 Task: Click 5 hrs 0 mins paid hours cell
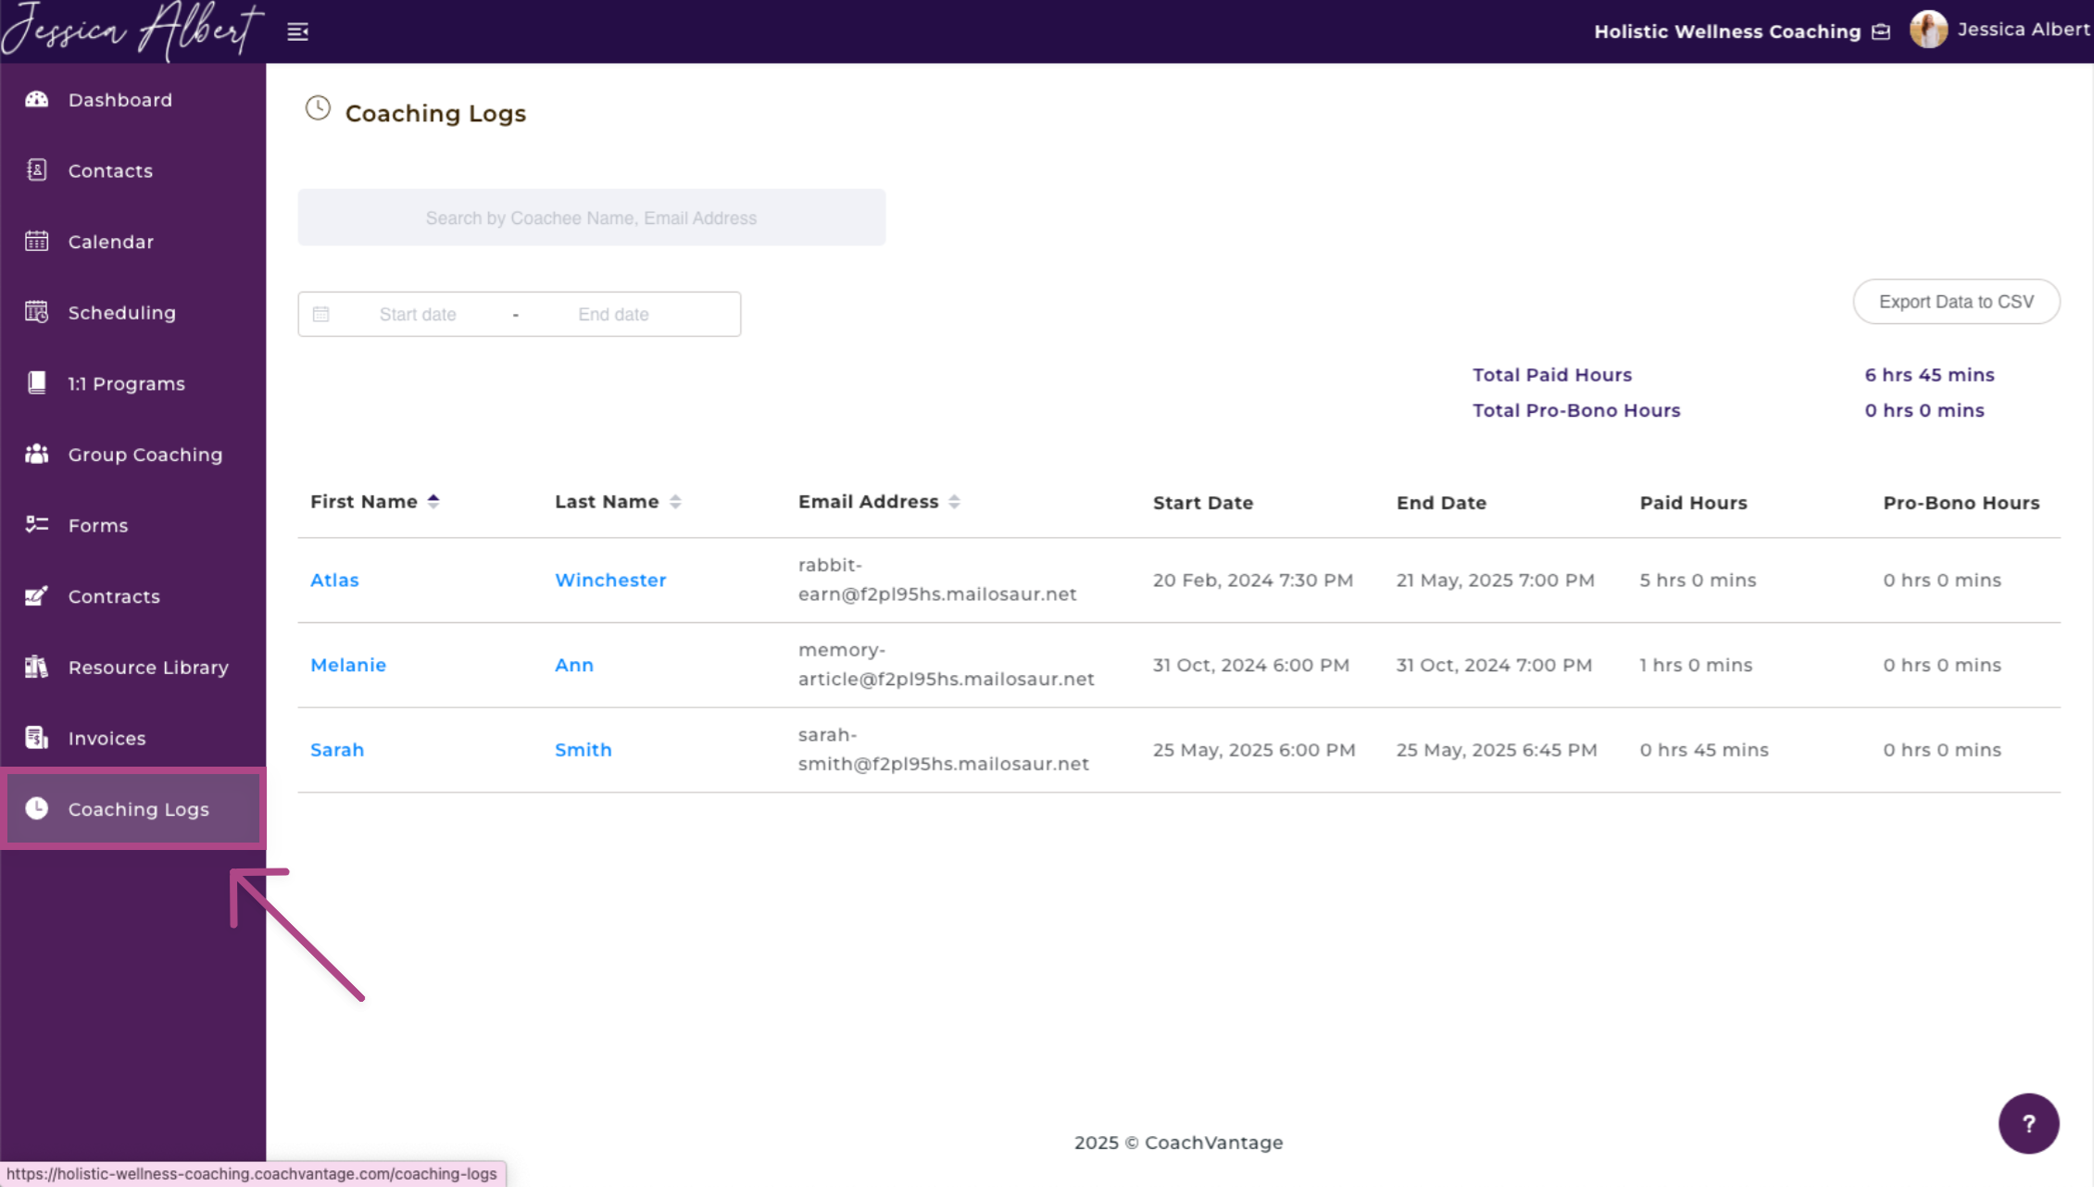[1698, 580]
